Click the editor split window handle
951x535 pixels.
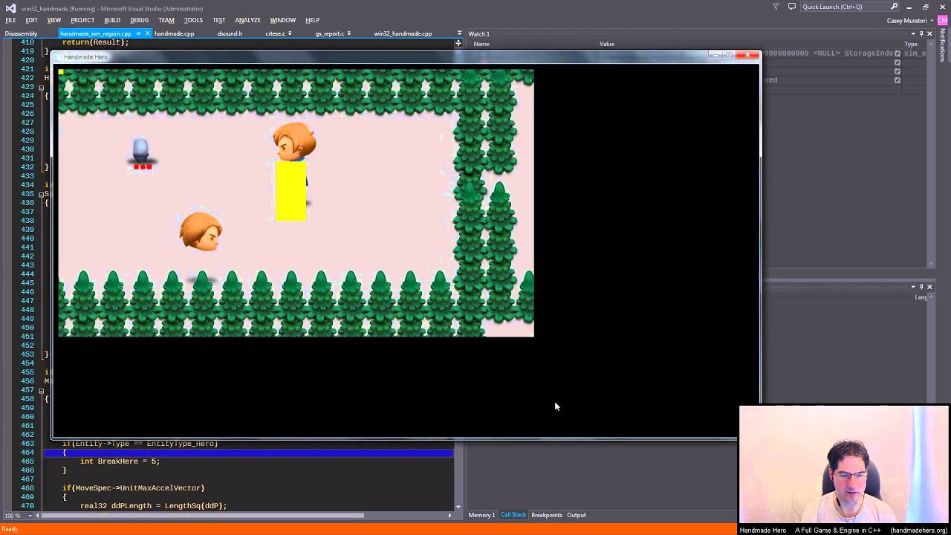tap(458, 43)
